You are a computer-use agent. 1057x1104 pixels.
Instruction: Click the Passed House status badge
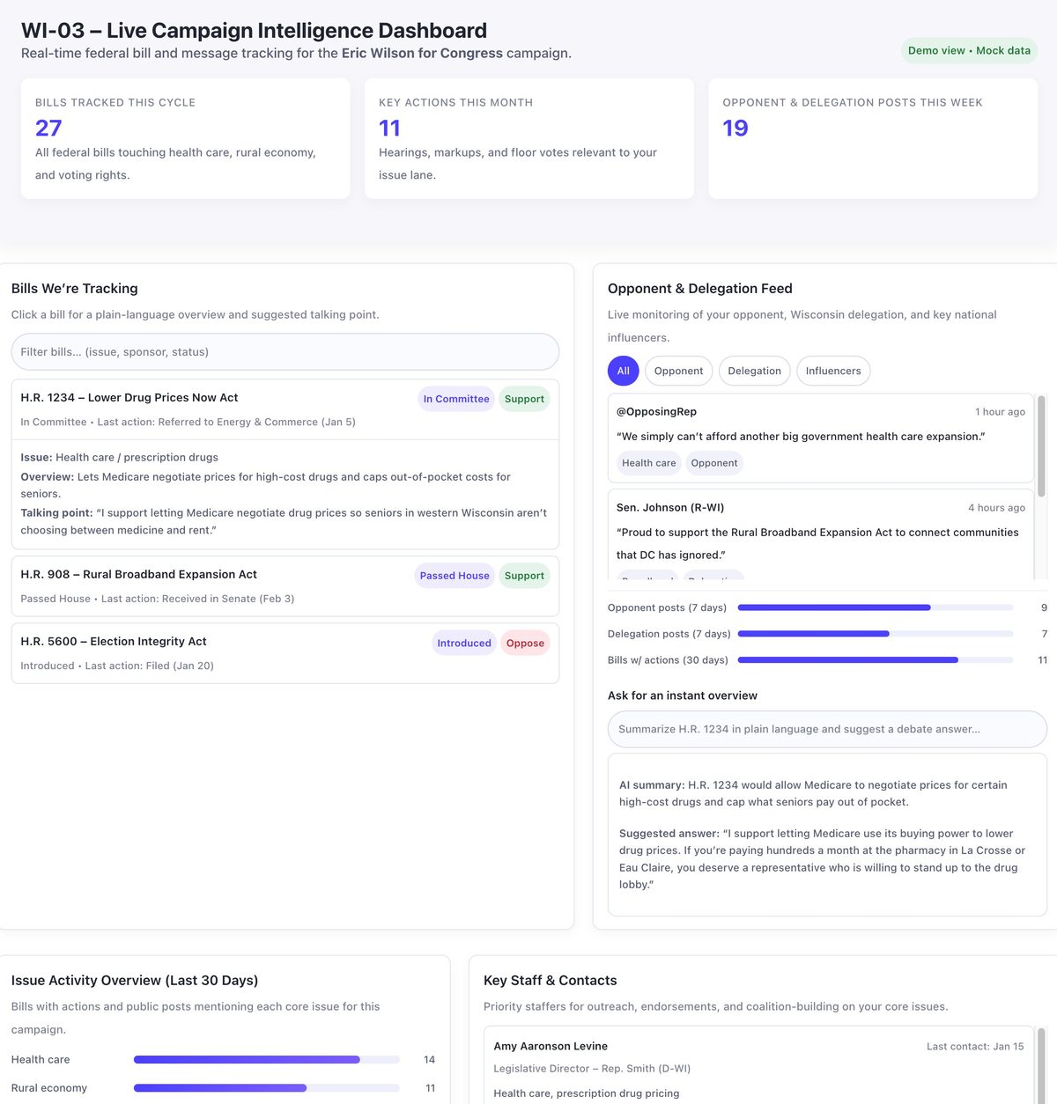pyautogui.click(x=455, y=576)
